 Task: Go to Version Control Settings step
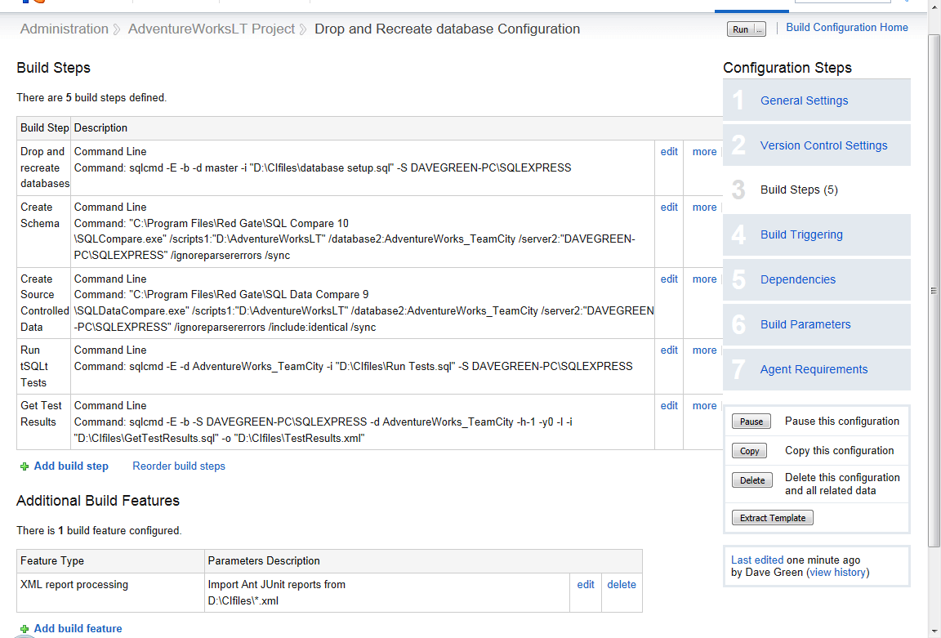[823, 145]
